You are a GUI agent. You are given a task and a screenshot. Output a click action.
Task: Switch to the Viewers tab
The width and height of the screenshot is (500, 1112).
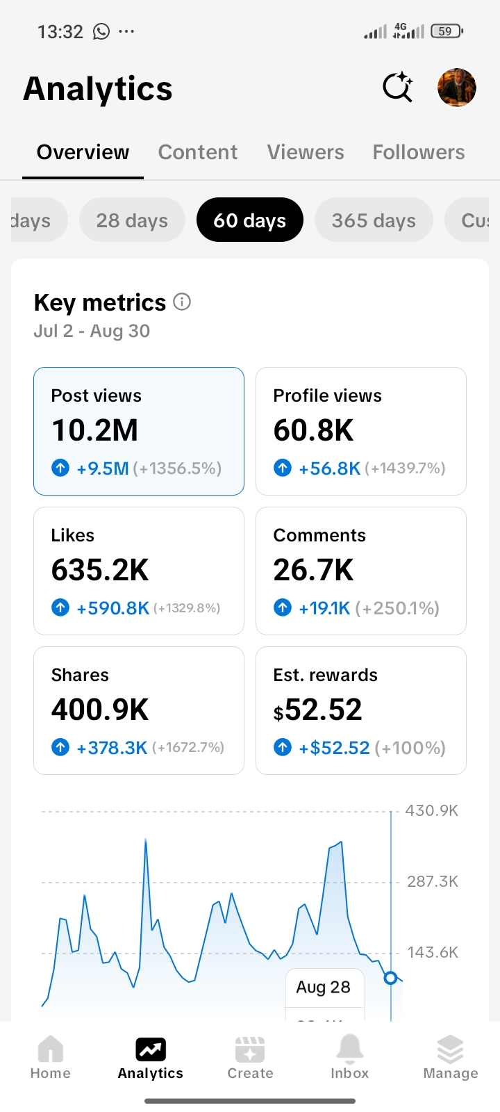pyautogui.click(x=306, y=152)
